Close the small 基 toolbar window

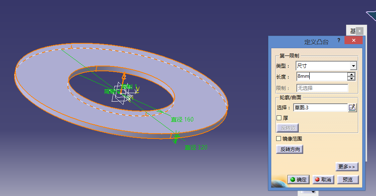[x=359, y=31]
